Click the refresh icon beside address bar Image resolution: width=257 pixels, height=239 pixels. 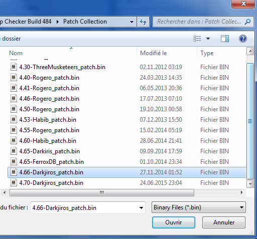click(x=143, y=22)
